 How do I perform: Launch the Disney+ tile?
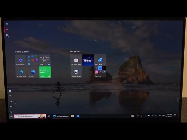click(x=88, y=60)
